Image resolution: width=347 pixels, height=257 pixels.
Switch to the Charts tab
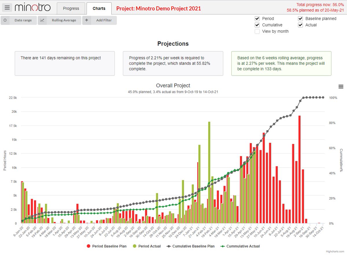pyautogui.click(x=99, y=8)
